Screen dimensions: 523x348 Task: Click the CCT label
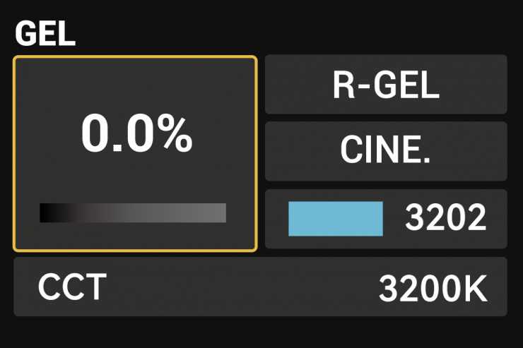(x=72, y=287)
